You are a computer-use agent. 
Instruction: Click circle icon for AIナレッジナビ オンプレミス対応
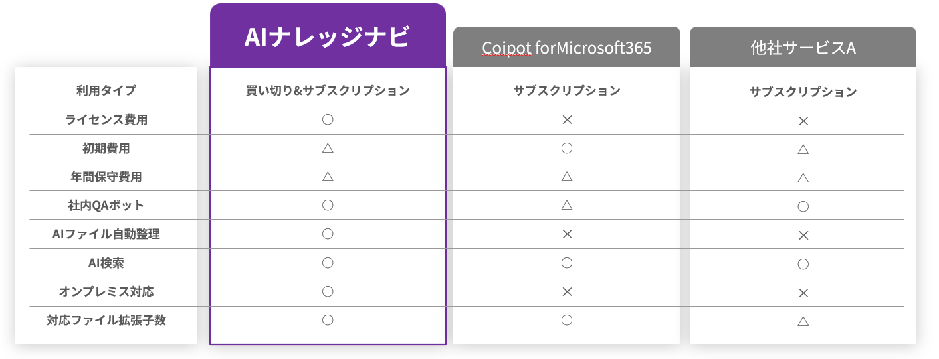327,291
